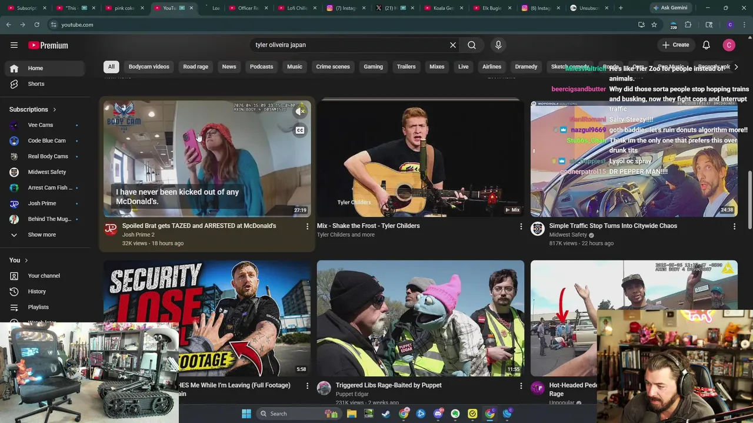Start voice search with the microphone icon
Image resolution: width=753 pixels, height=423 pixels.
[498, 45]
